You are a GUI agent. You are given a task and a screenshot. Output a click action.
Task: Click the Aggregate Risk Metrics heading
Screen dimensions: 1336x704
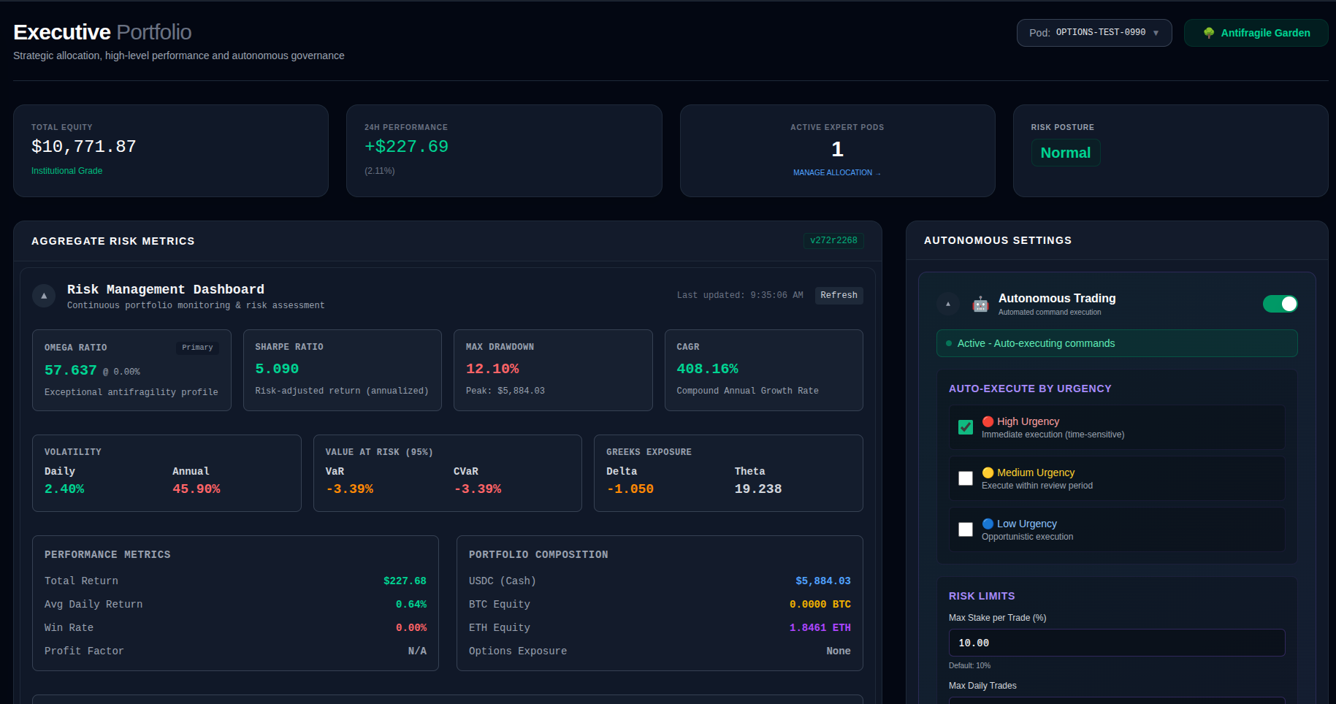tap(113, 241)
